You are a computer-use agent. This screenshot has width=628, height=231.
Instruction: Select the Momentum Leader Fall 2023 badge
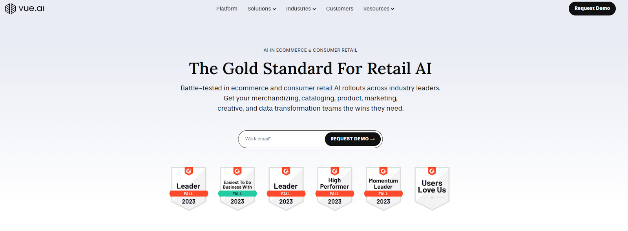click(383, 189)
